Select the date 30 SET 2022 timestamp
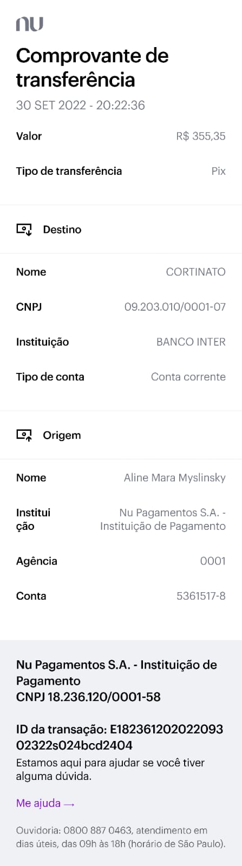The height and width of the screenshot is (866, 242). pyautogui.click(x=81, y=106)
